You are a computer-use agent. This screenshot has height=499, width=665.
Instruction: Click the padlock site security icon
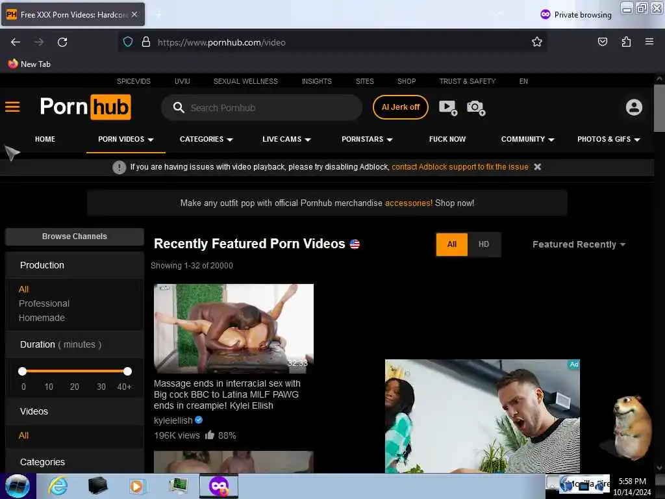pyautogui.click(x=146, y=42)
